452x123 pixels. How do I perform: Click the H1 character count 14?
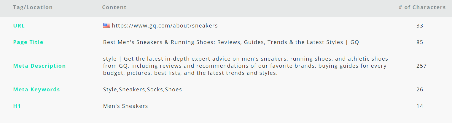tap(420, 106)
